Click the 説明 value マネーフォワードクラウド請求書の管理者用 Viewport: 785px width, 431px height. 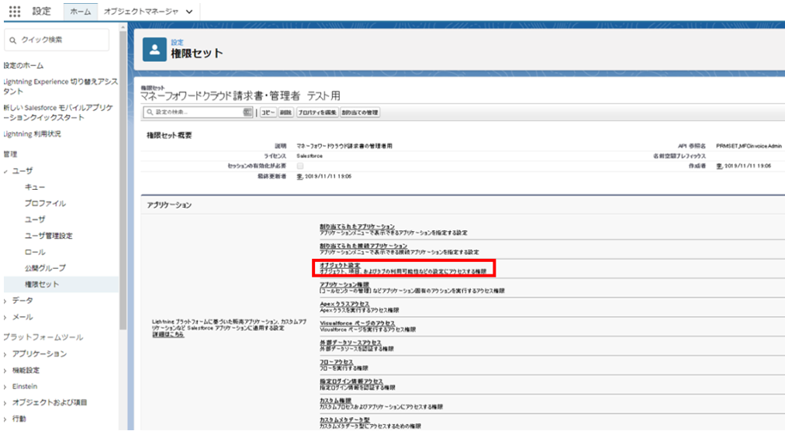click(344, 147)
